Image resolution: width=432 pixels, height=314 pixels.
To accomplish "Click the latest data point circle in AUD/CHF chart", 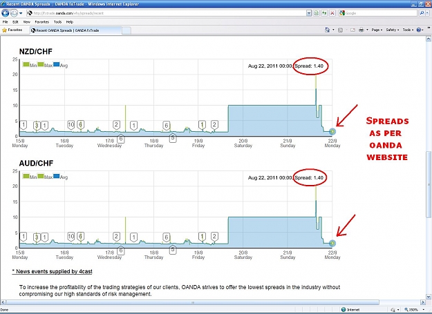I will pos(332,243).
